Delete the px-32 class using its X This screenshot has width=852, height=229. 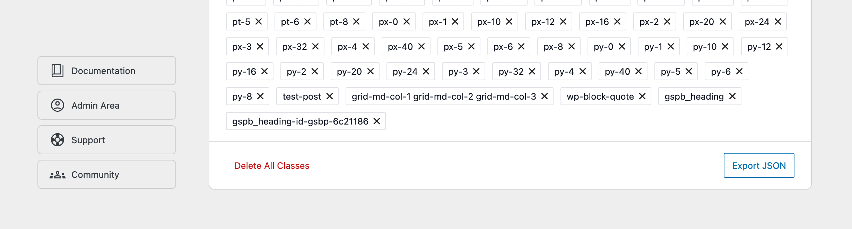point(315,47)
